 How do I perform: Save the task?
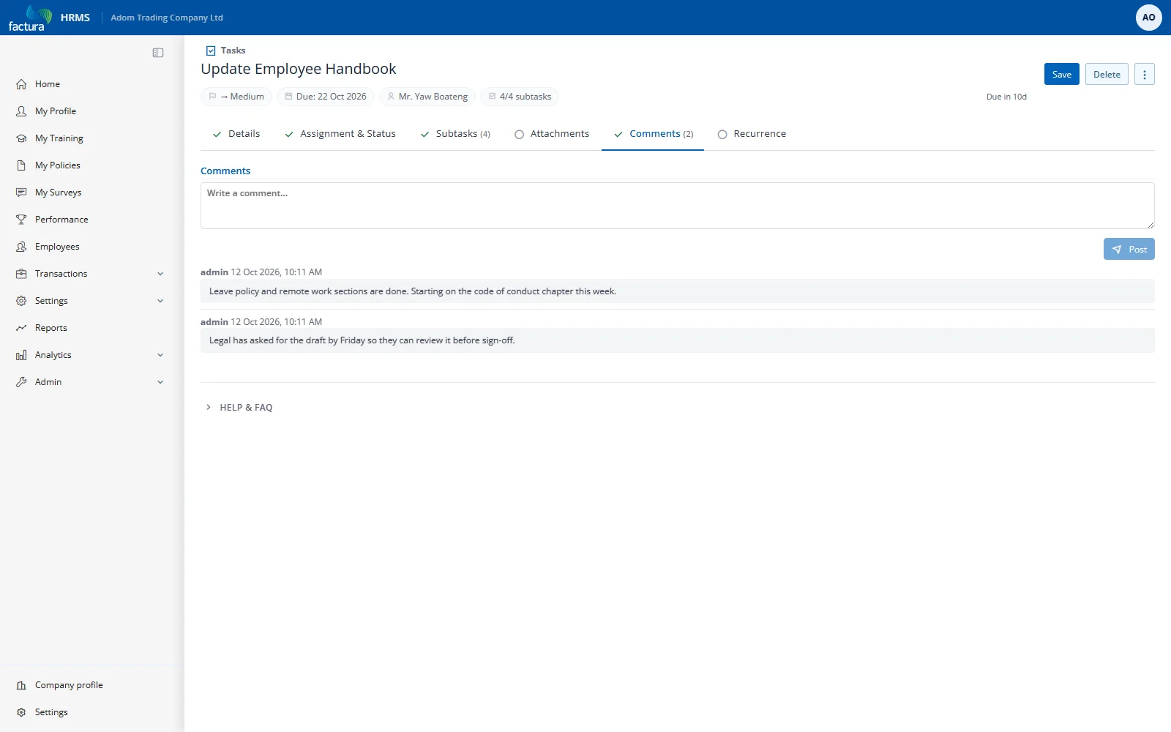pyautogui.click(x=1061, y=75)
